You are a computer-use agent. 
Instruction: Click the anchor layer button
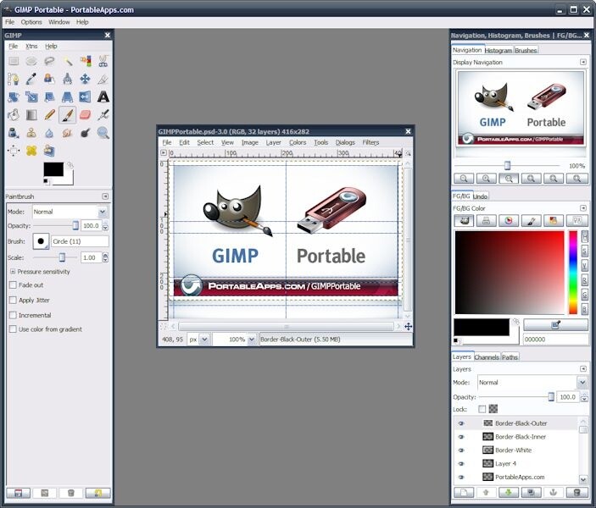[x=554, y=493]
